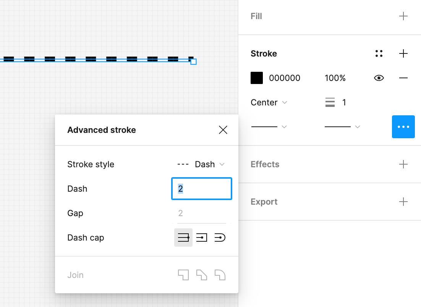Click the advanced stroke ellipsis button
This screenshot has width=421, height=307.
pyautogui.click(x=403, y=127)
